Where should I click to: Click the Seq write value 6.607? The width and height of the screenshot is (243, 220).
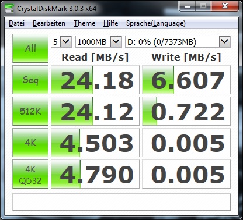point(186,80)
